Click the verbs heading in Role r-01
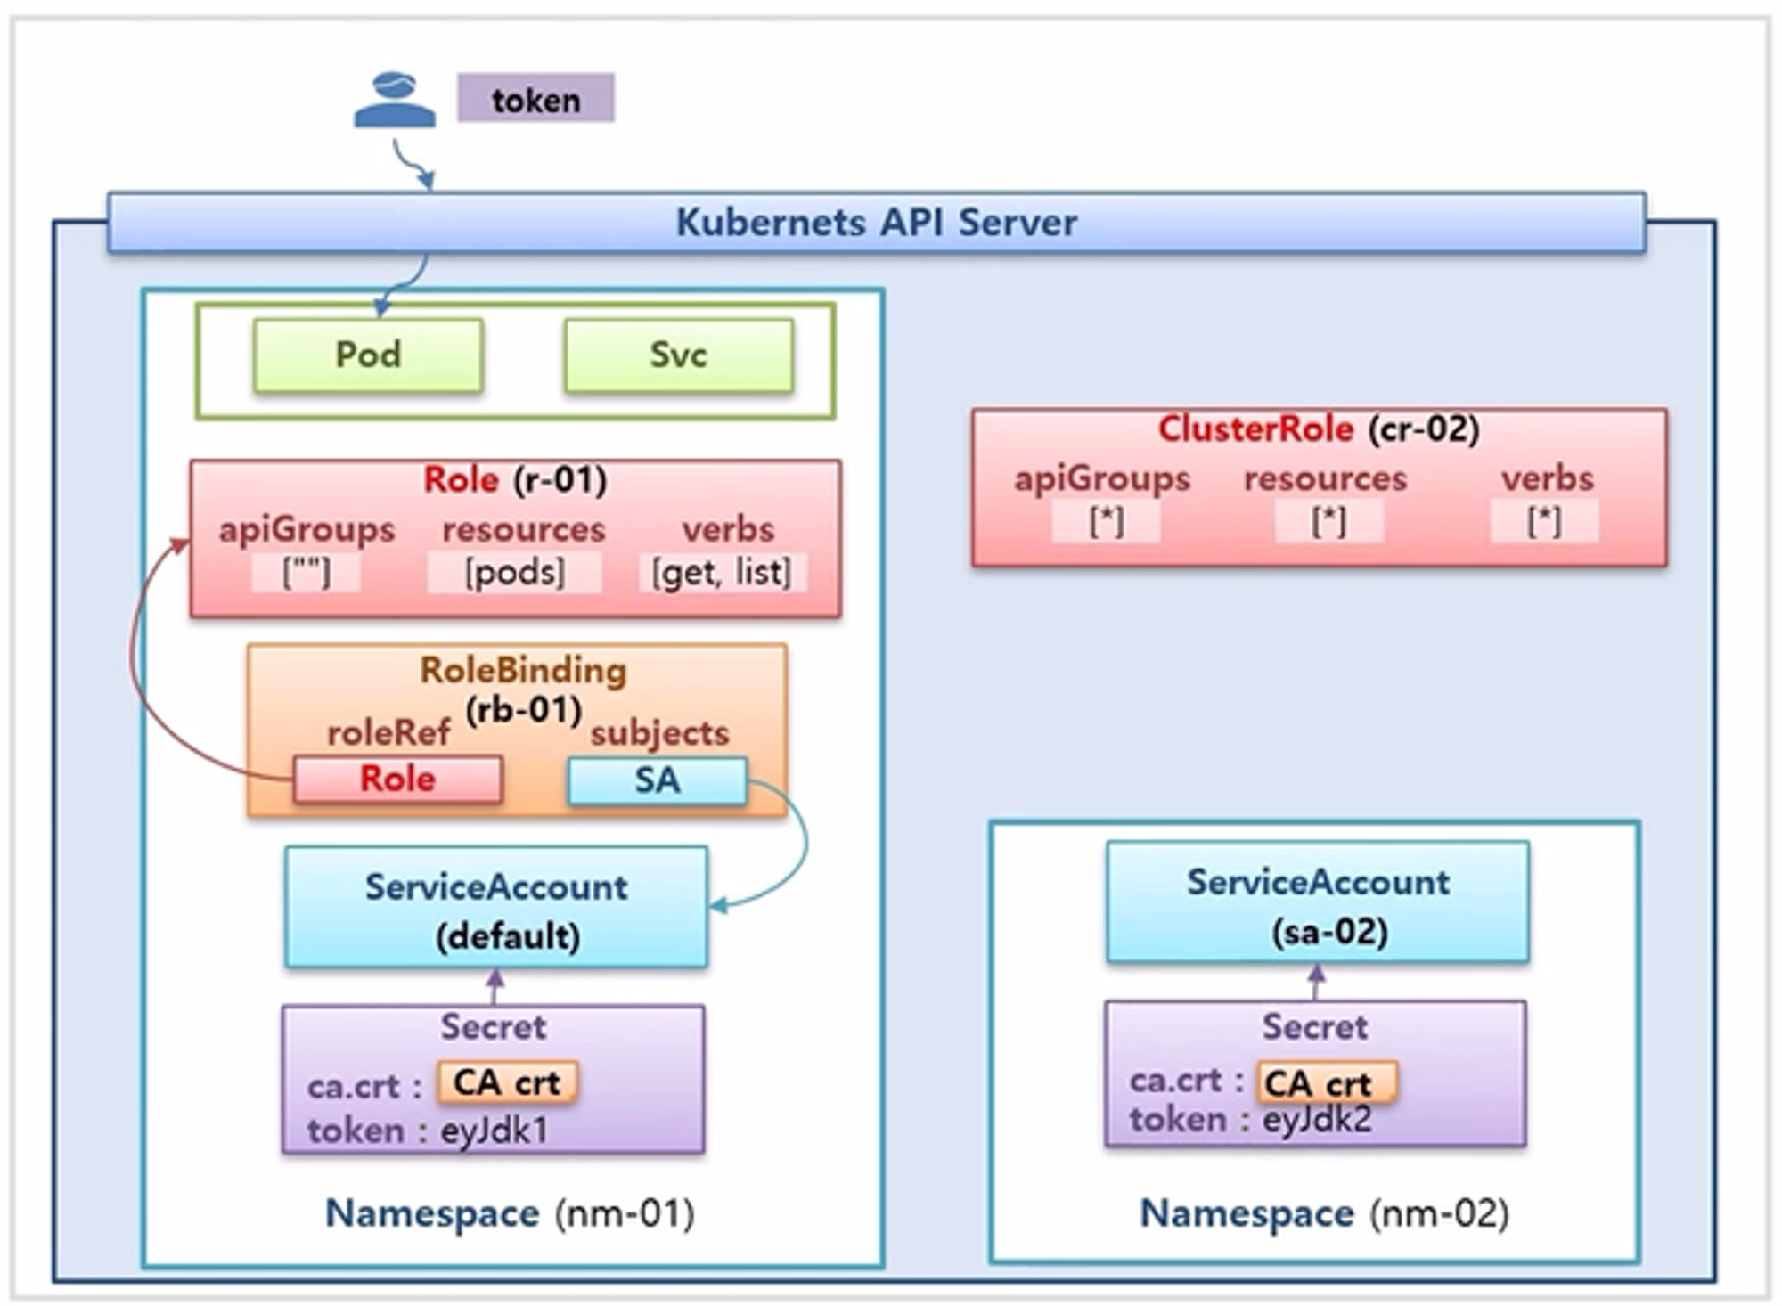 coord(728,530)
